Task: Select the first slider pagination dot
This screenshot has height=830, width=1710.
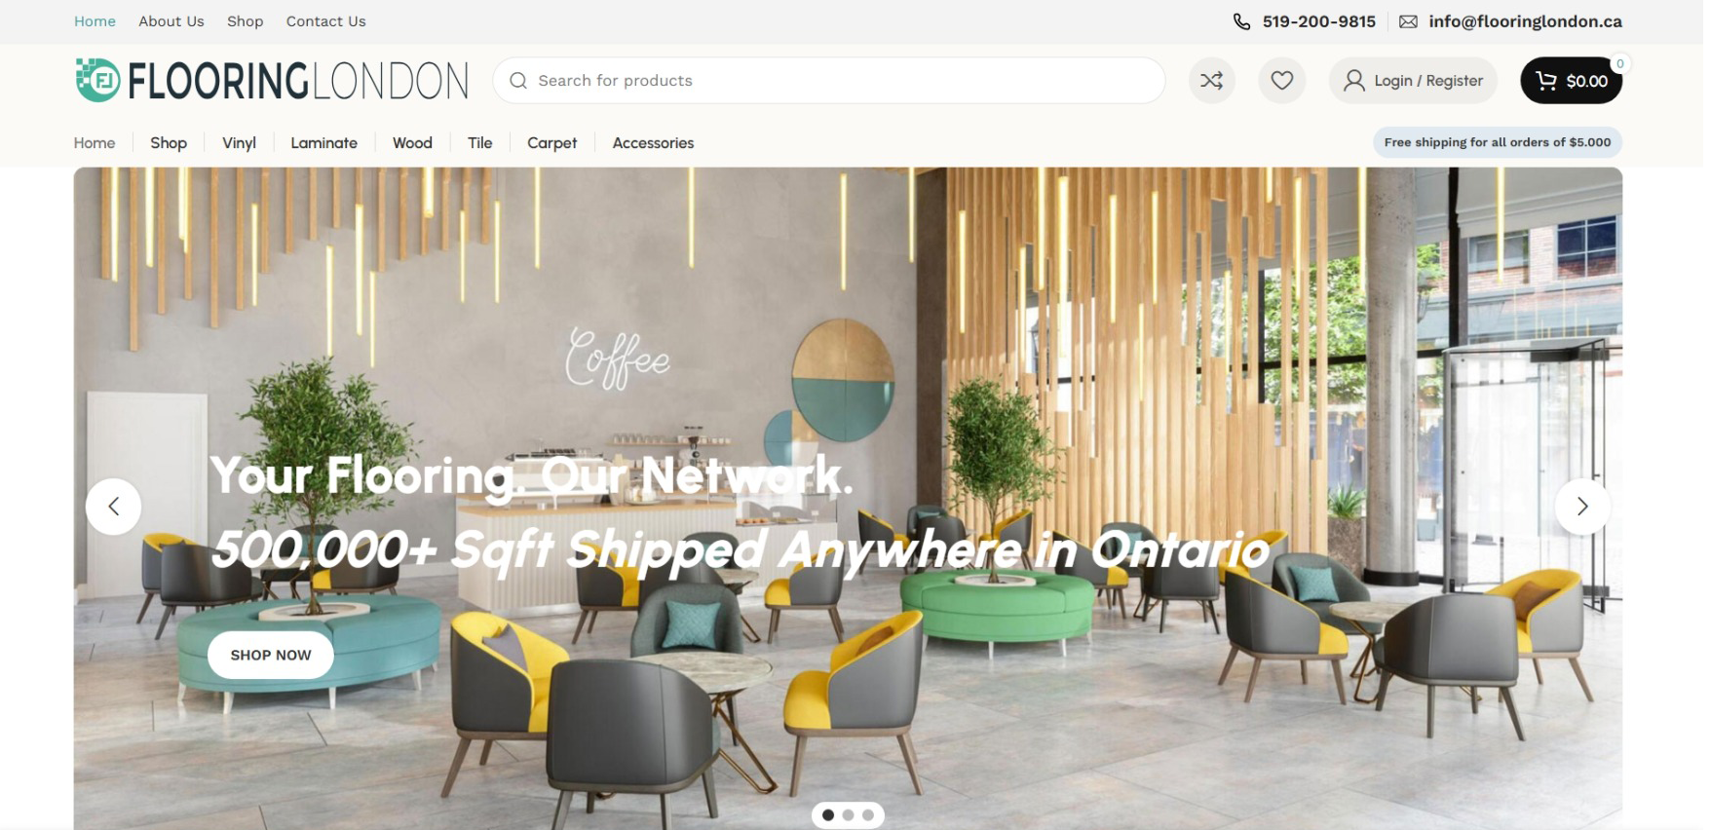Action: point(828,815)
